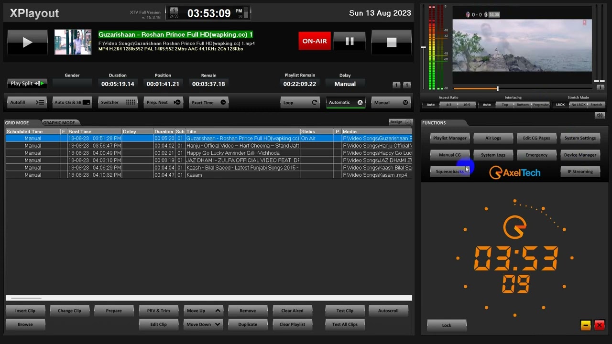This screenshot has height=344, width=612.
Task: Select the Kasam playlist row
Action: click(208, 175)
